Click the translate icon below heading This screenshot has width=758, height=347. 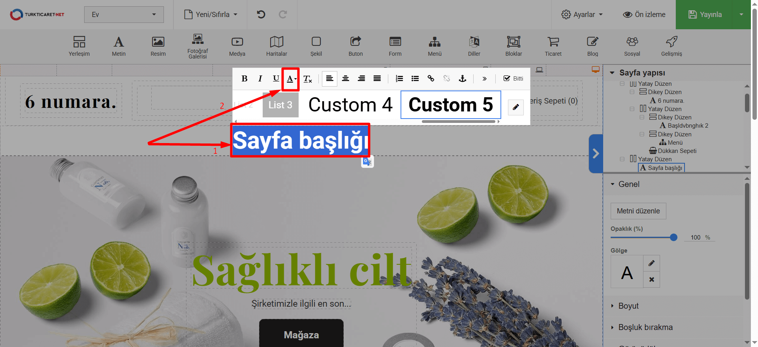367,161
